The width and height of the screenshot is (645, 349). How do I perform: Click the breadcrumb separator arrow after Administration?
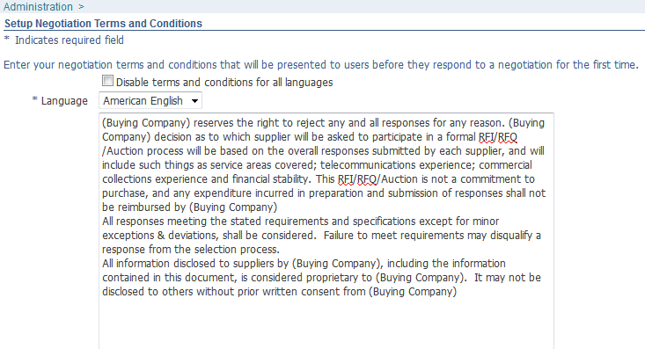coord(82,7)
